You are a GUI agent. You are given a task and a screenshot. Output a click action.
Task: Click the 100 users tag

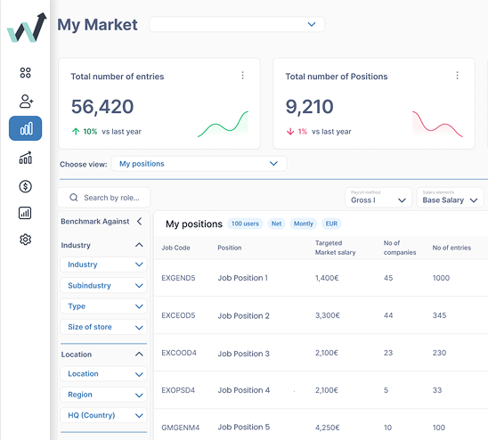click(x=245, y=224)
